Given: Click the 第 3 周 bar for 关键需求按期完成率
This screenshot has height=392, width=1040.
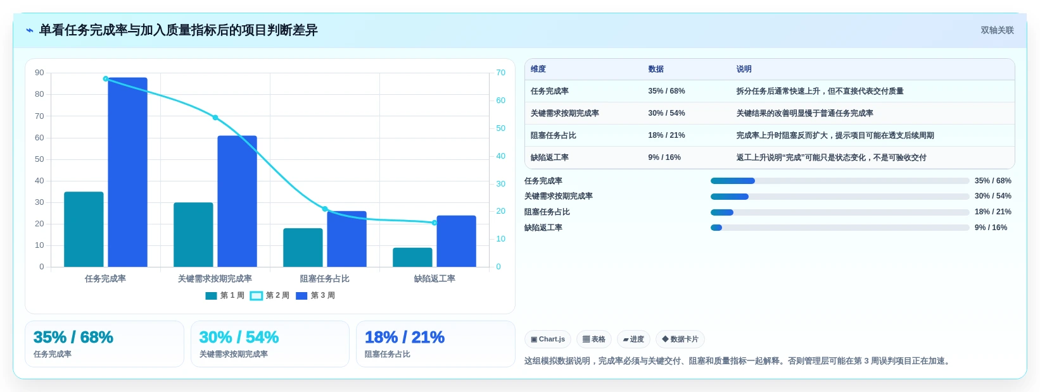Looking at the screenshot, I should pyautogui.click(x=237, y=201).
